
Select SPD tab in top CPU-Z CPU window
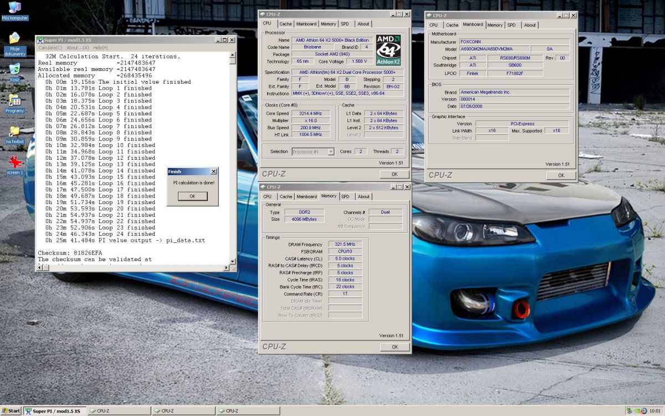[345, 24]
